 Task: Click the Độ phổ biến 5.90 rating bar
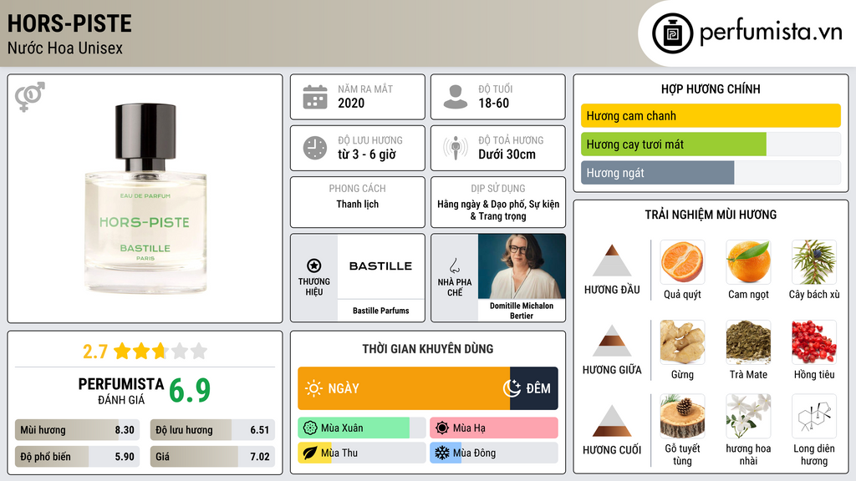tap(78, 457)
